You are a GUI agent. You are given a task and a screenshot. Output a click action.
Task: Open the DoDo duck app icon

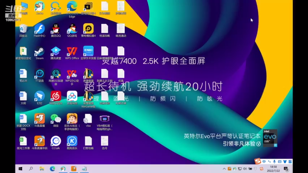click(x=40, y=8)
